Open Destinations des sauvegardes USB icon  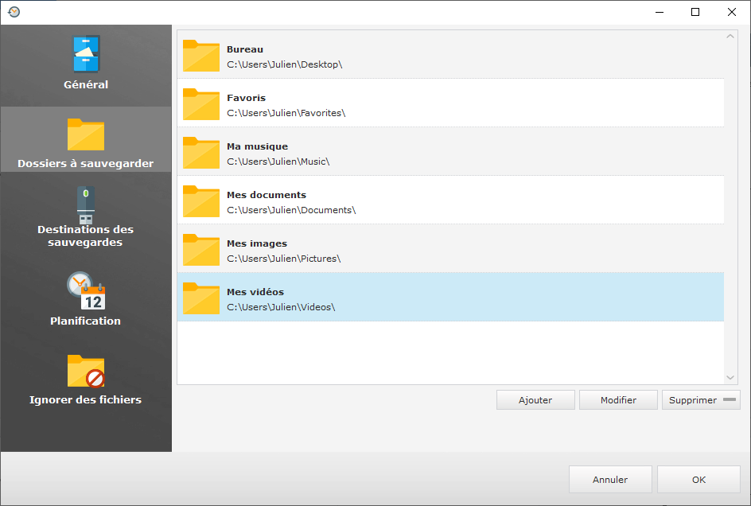pos(86,205)
